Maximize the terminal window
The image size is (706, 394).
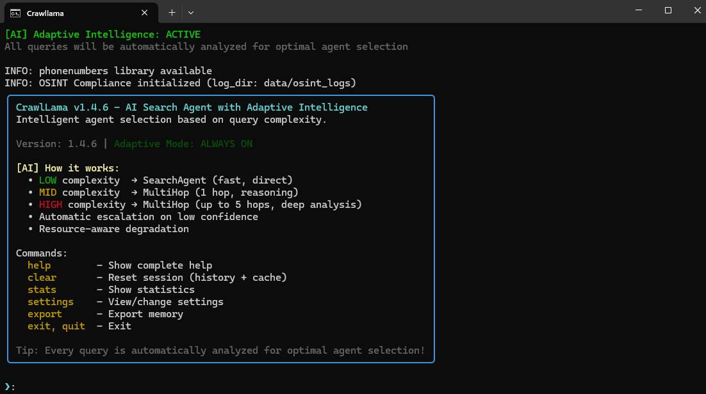668,10
